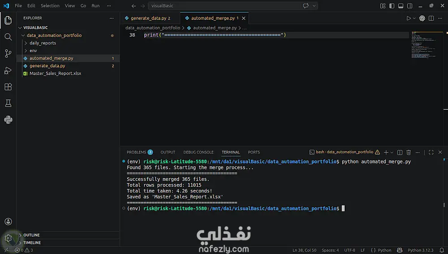
Task: Maximize the panel size
Action: pyautogui.click(x=431, y=152)
